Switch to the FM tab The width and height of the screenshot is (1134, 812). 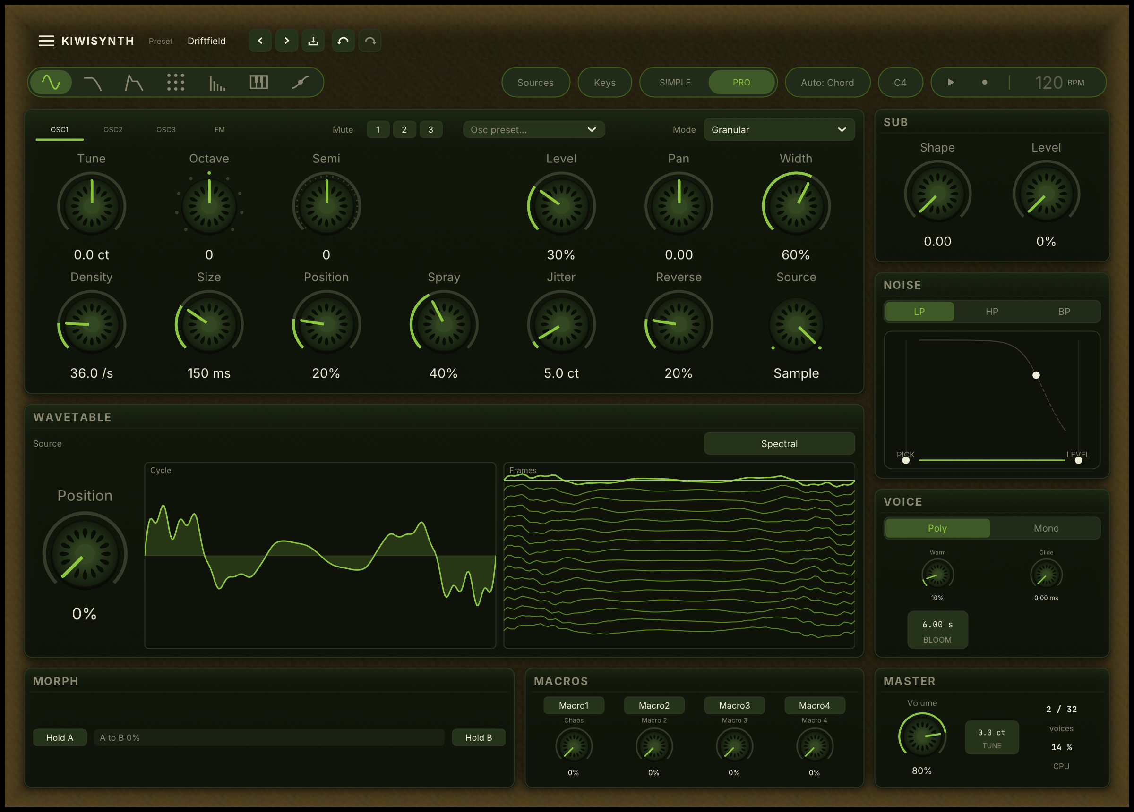tap(220, 130)
